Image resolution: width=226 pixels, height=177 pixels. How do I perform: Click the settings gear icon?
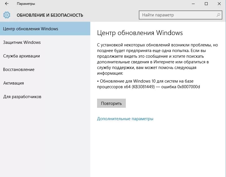(7, 15)
